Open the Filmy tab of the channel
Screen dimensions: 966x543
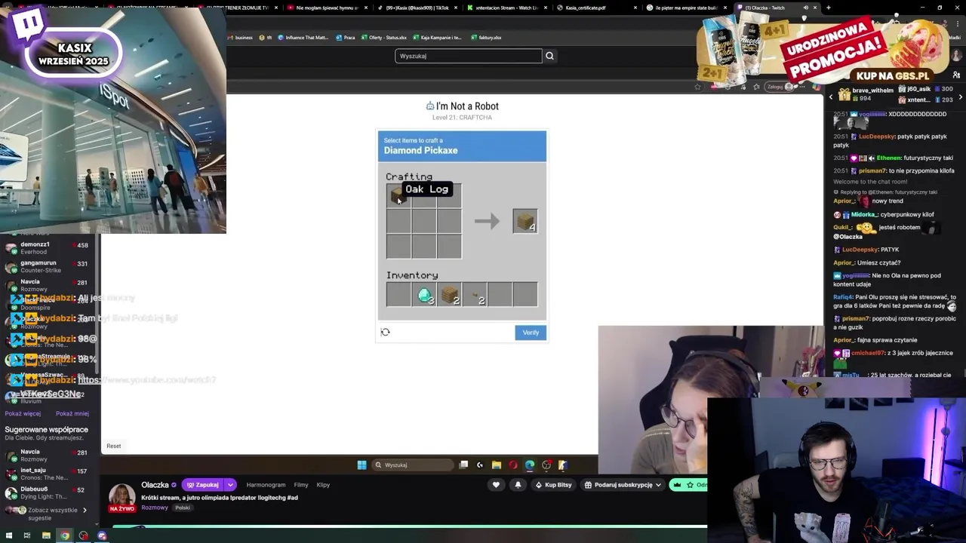point(301,485)
